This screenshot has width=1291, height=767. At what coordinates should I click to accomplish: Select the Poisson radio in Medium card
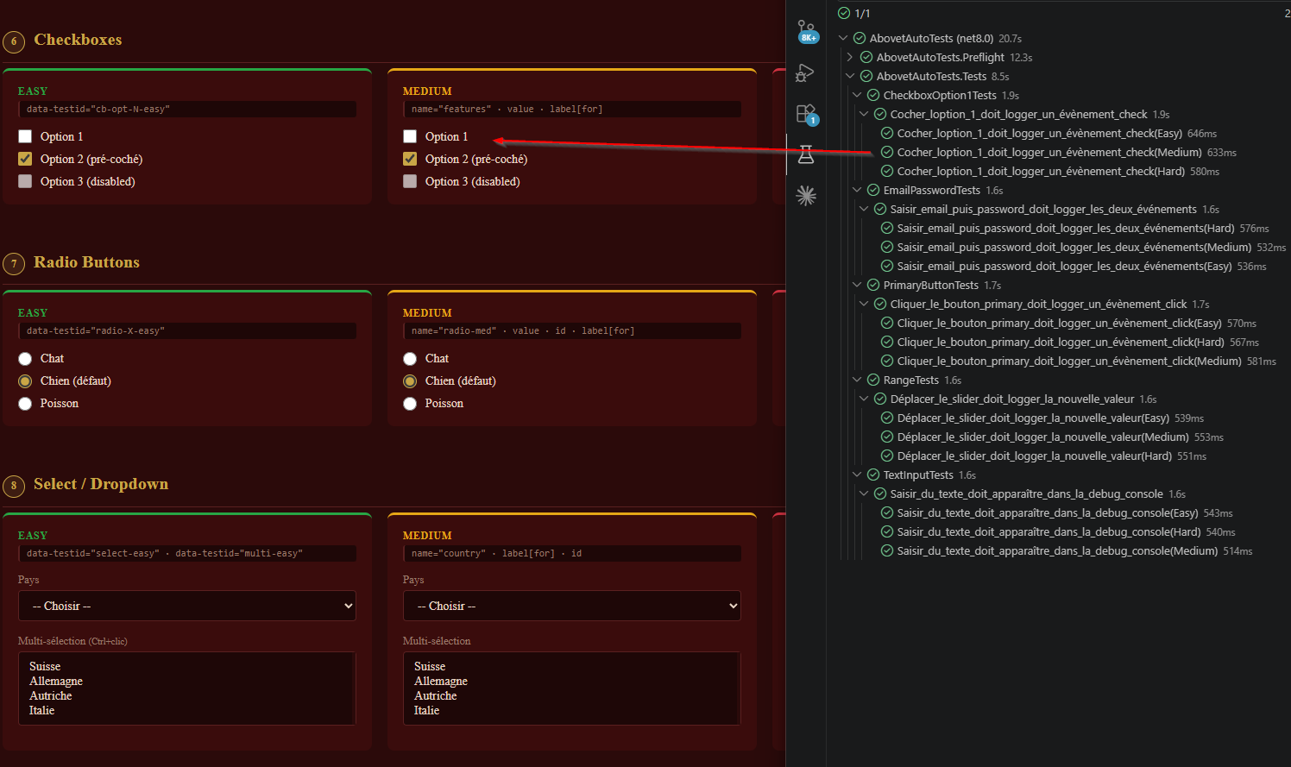coord(410,404)
